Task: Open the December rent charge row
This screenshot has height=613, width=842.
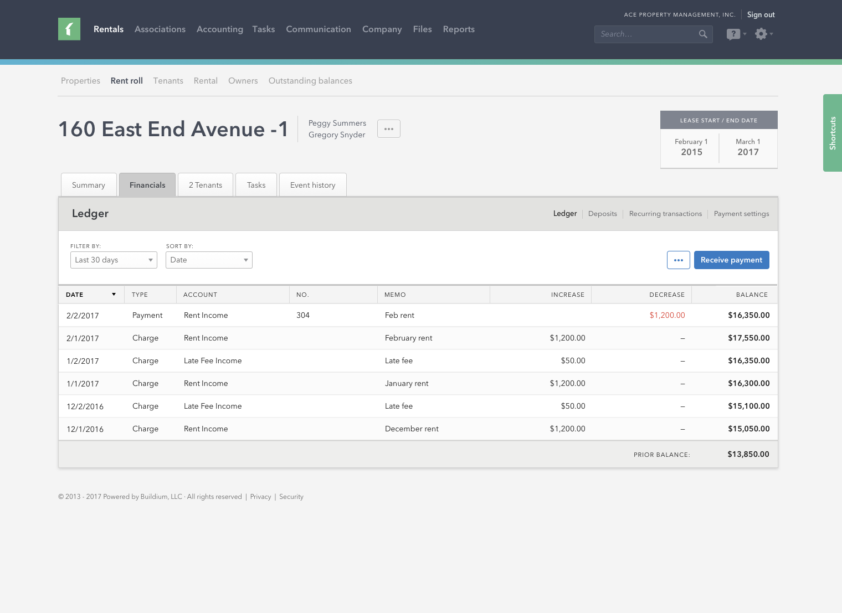Action: [418, 429]
